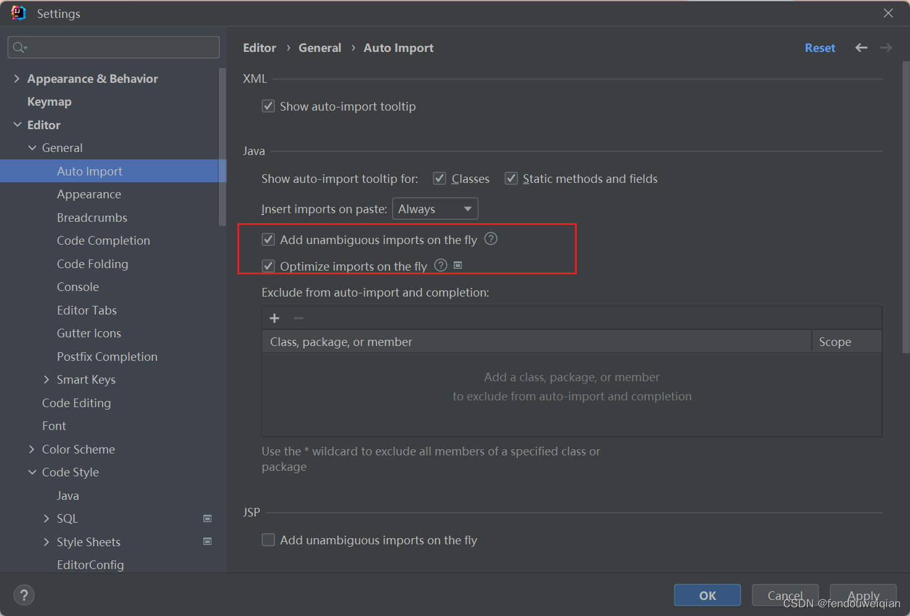Screen dimensions: 910x616
Task: Open Code Completion settings page
Action: tap(103, 240)
